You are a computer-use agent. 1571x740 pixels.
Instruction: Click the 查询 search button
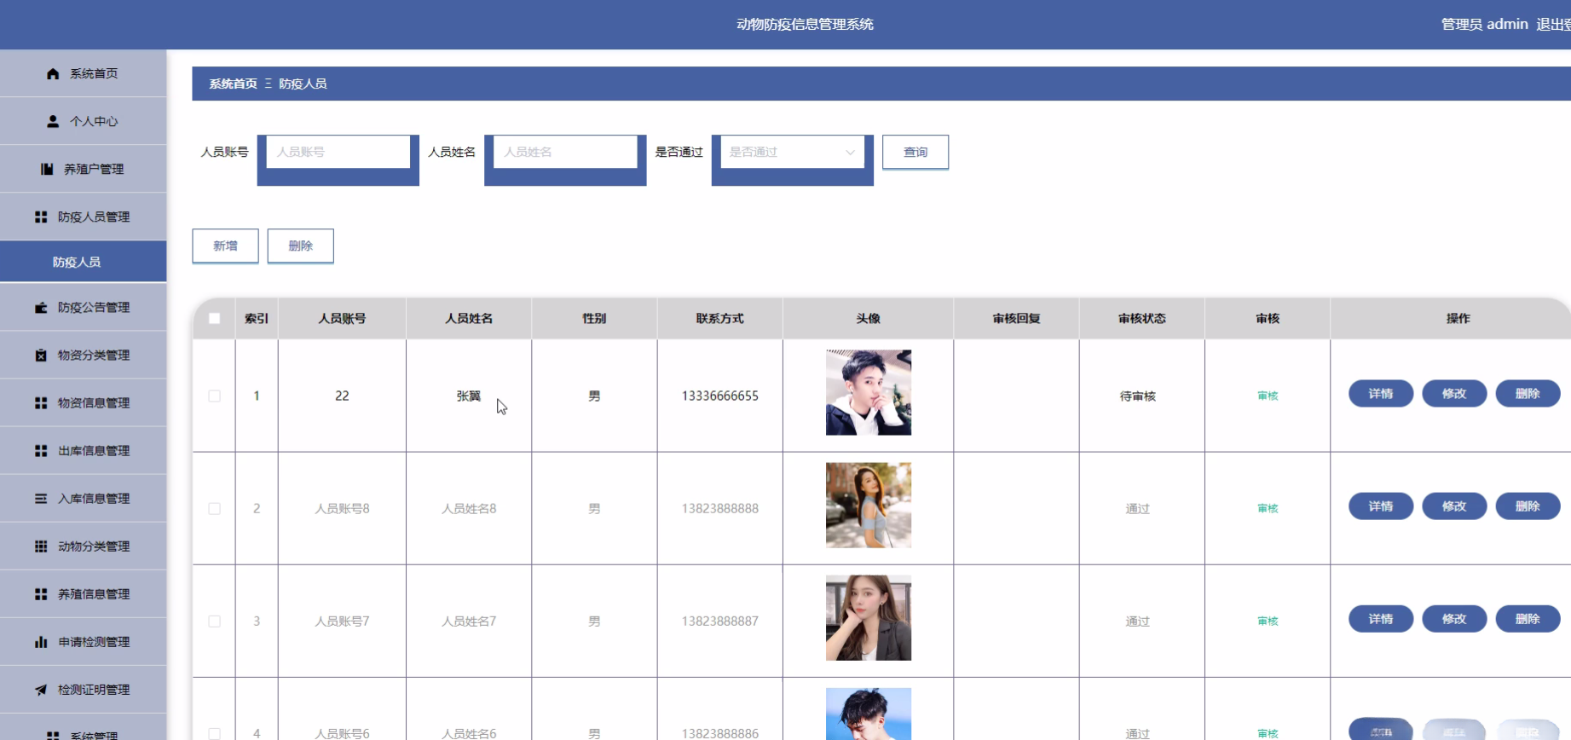click(x=915, y=152)
